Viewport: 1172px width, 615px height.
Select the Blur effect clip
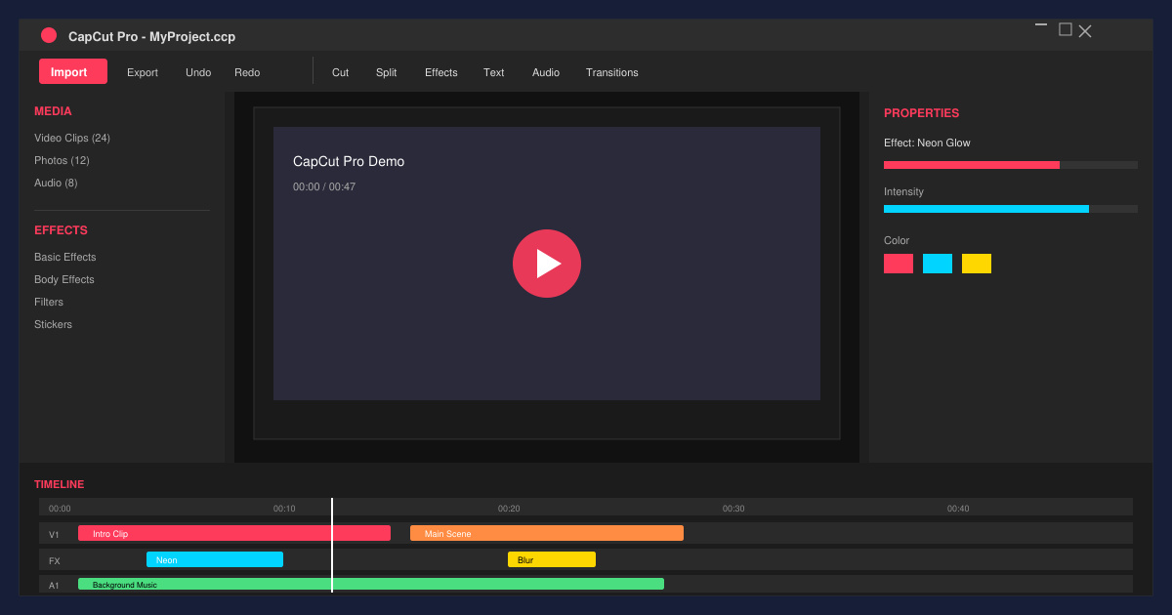point(552,559)
